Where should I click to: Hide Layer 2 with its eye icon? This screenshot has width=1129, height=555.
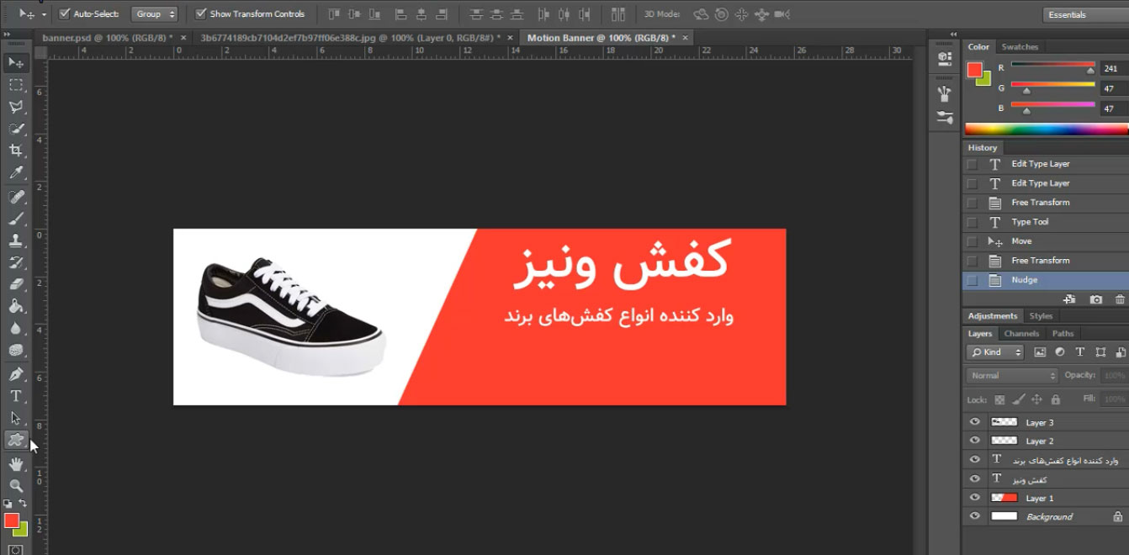(x=975, y=441)
